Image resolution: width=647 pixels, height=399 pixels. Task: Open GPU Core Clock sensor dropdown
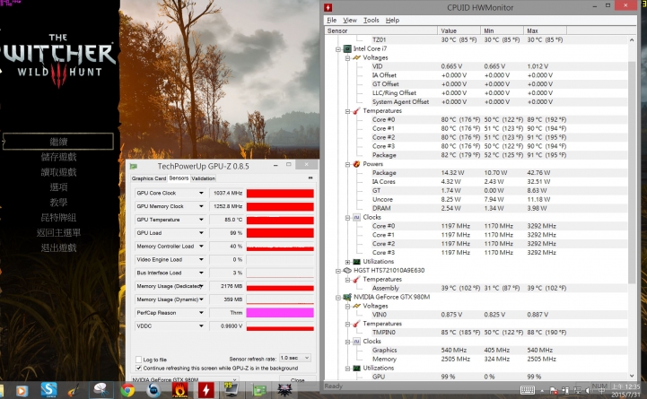(x=201, y=193)
